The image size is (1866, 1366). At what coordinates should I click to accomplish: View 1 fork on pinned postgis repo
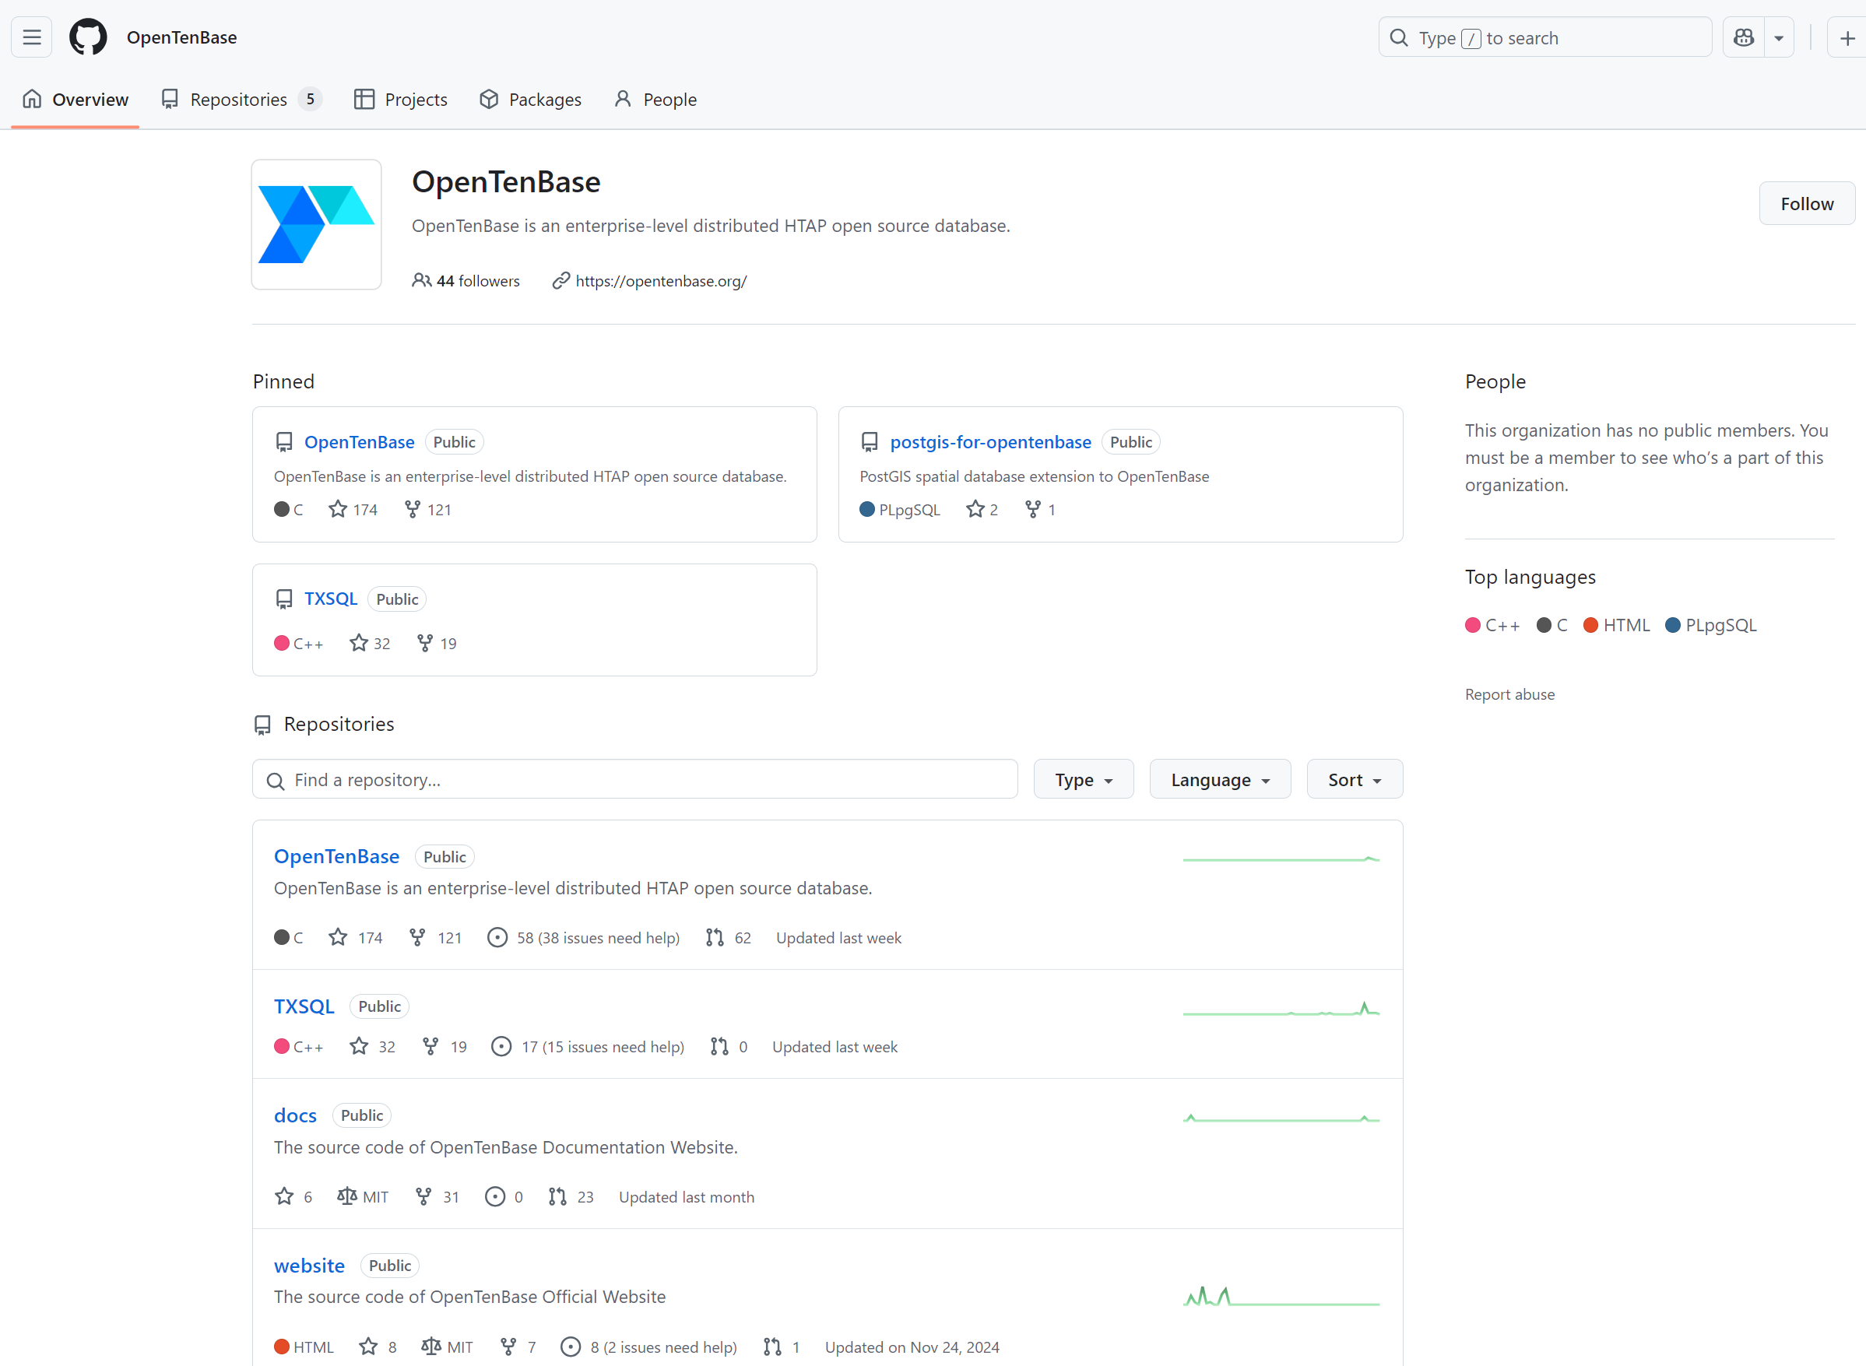[x=1040, y=509]
